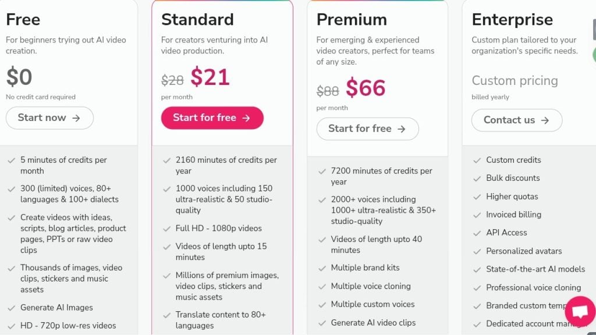Click the checkmark next to Multiple voice cloning

tap(322, 286)
